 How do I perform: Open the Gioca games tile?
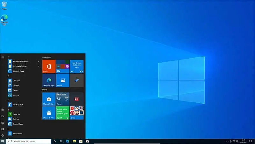point(76,113)
